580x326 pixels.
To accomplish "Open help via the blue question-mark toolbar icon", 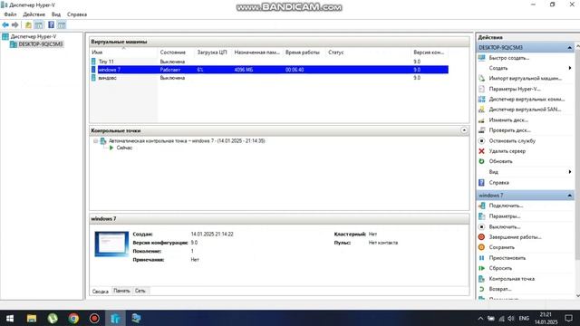I will coord(51,24).
